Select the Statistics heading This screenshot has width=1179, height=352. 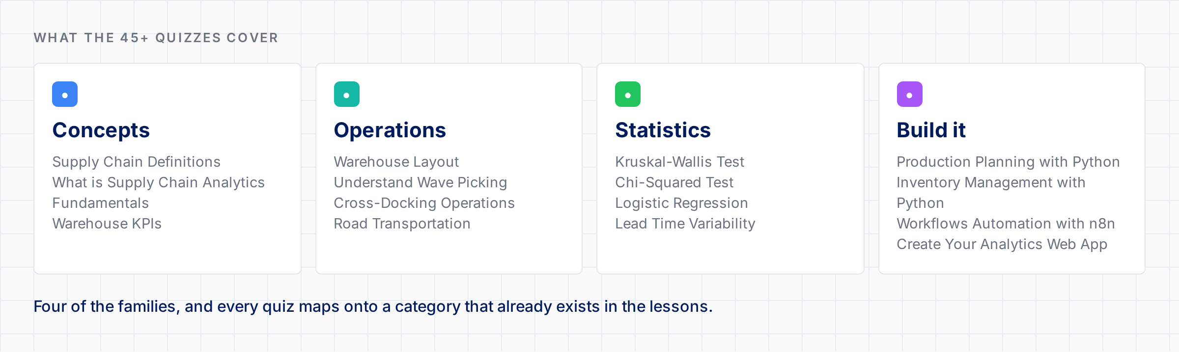point(663,130)
